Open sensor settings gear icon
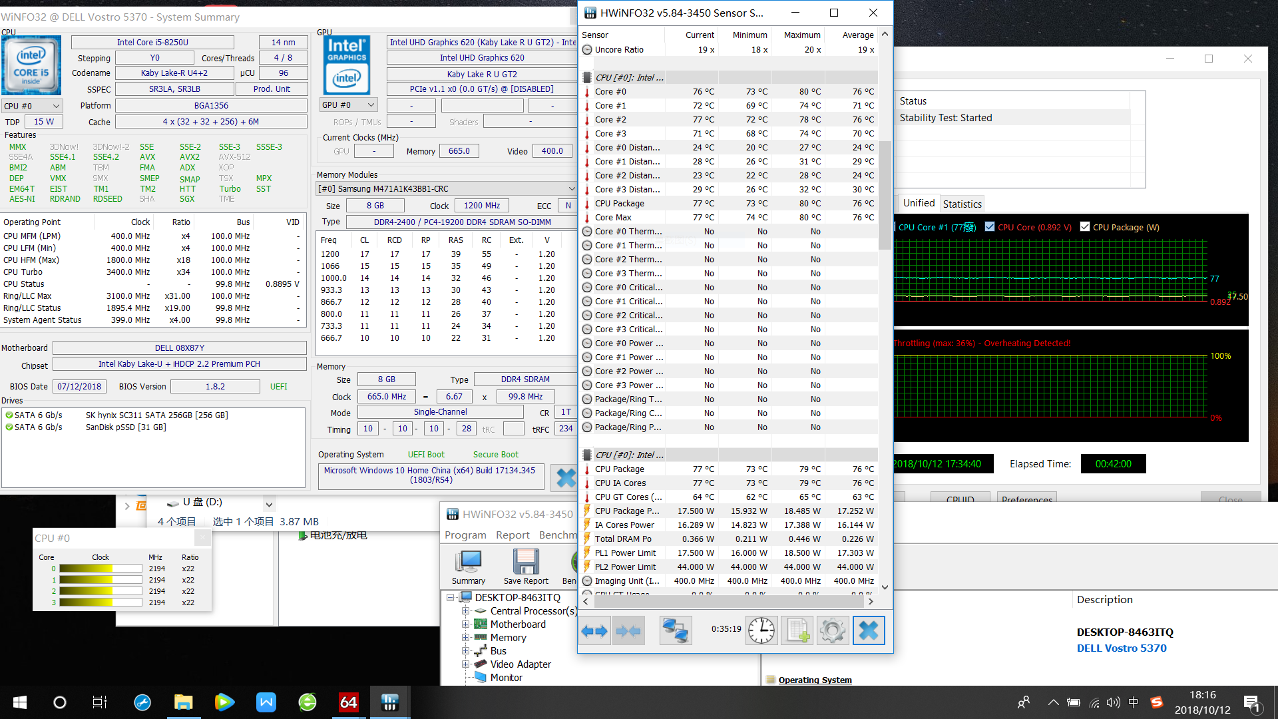 (832, 630)
